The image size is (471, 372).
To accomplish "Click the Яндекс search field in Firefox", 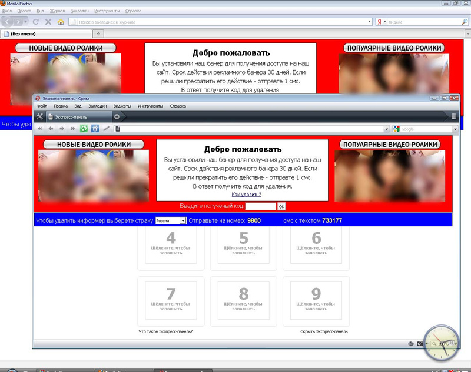I will [x=424, y=22].
